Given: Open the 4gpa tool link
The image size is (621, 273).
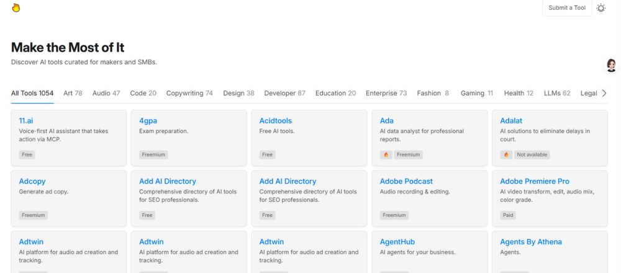Looking at the screenshot, I should click(148, 120).
